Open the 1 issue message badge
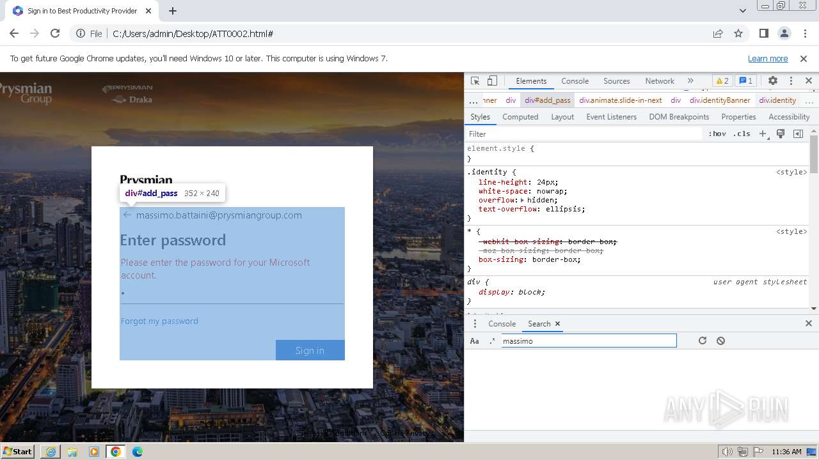The image size is (819, 460). [745, 81]
